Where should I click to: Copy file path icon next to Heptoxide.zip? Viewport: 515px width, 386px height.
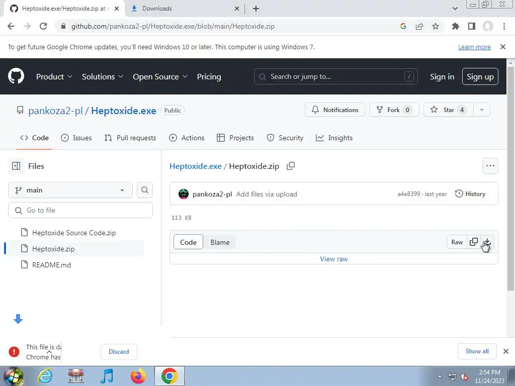(x=291, y=166)
